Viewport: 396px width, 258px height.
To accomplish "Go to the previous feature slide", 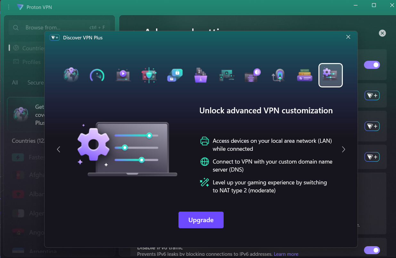I will click(58, 149).
